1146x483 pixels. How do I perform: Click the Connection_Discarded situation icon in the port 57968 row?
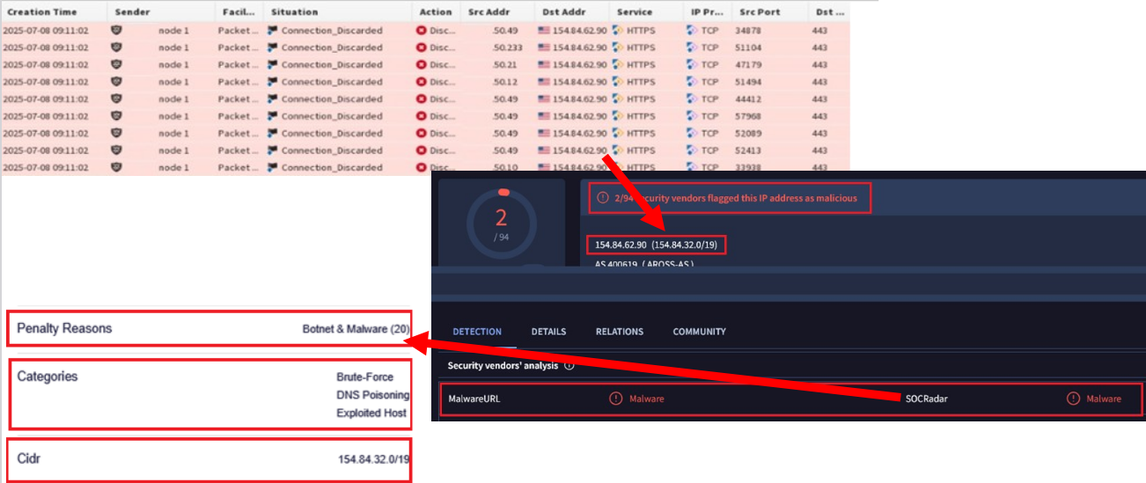click(x=274, y=116)
